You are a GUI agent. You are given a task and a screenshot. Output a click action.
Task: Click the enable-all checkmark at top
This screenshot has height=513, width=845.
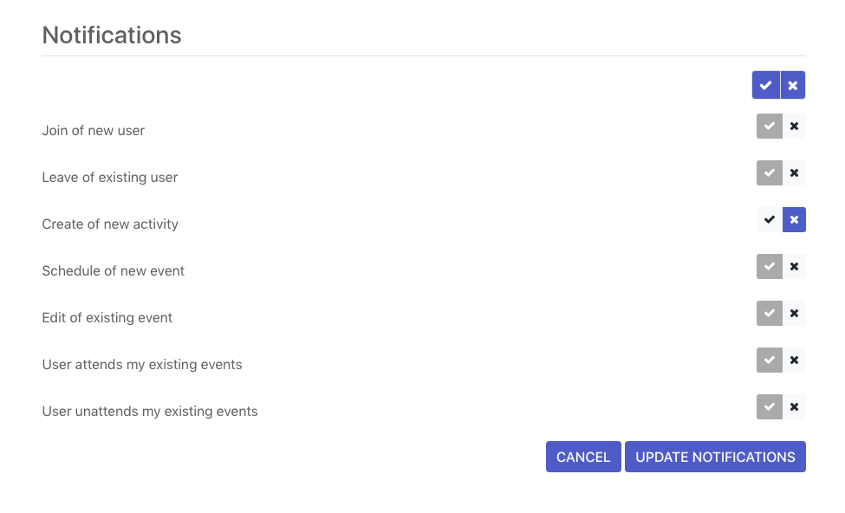click(x=766, y=85)
